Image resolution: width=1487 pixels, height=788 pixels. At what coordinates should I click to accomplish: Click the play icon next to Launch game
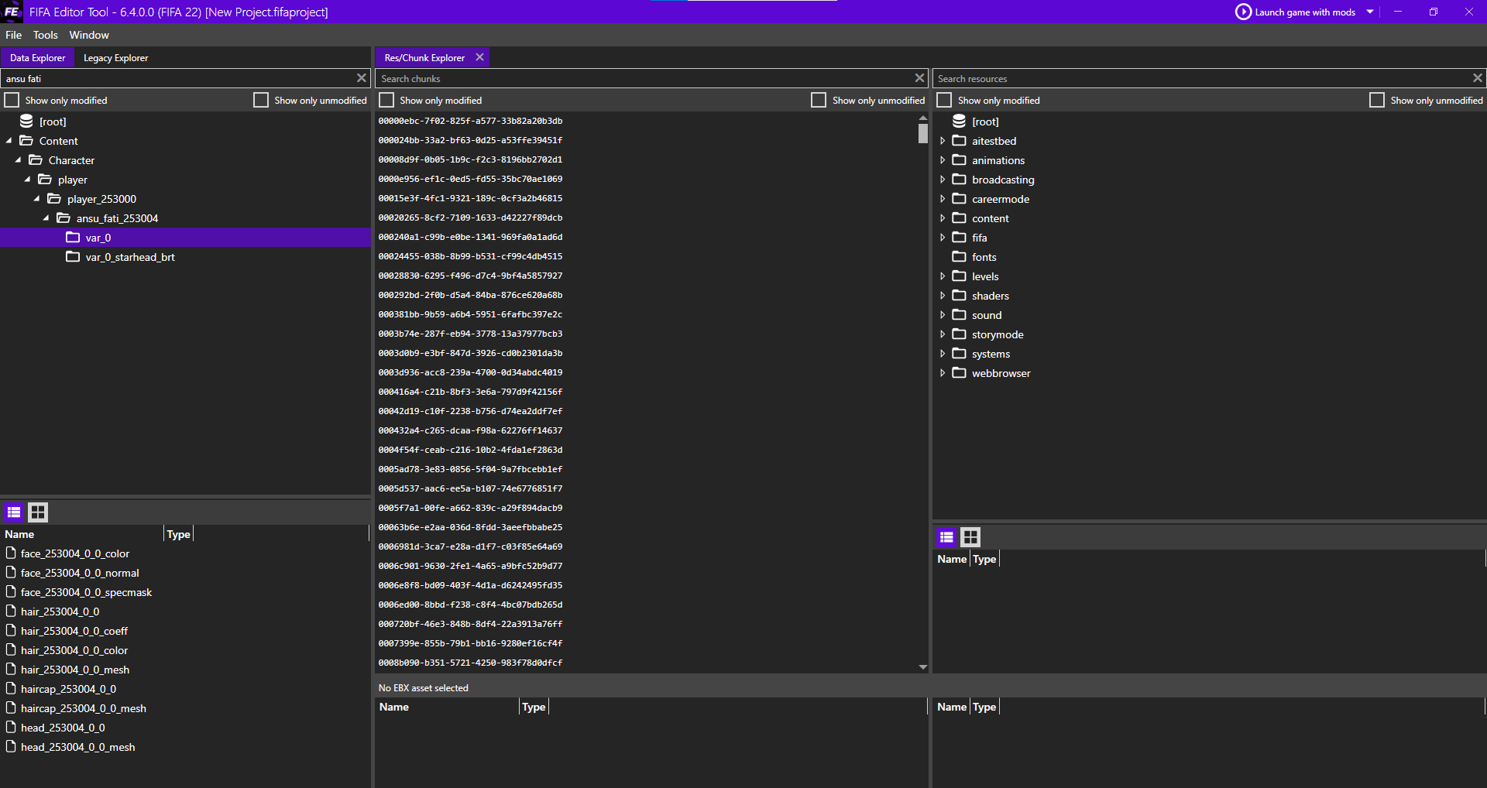click(1243, 12)
